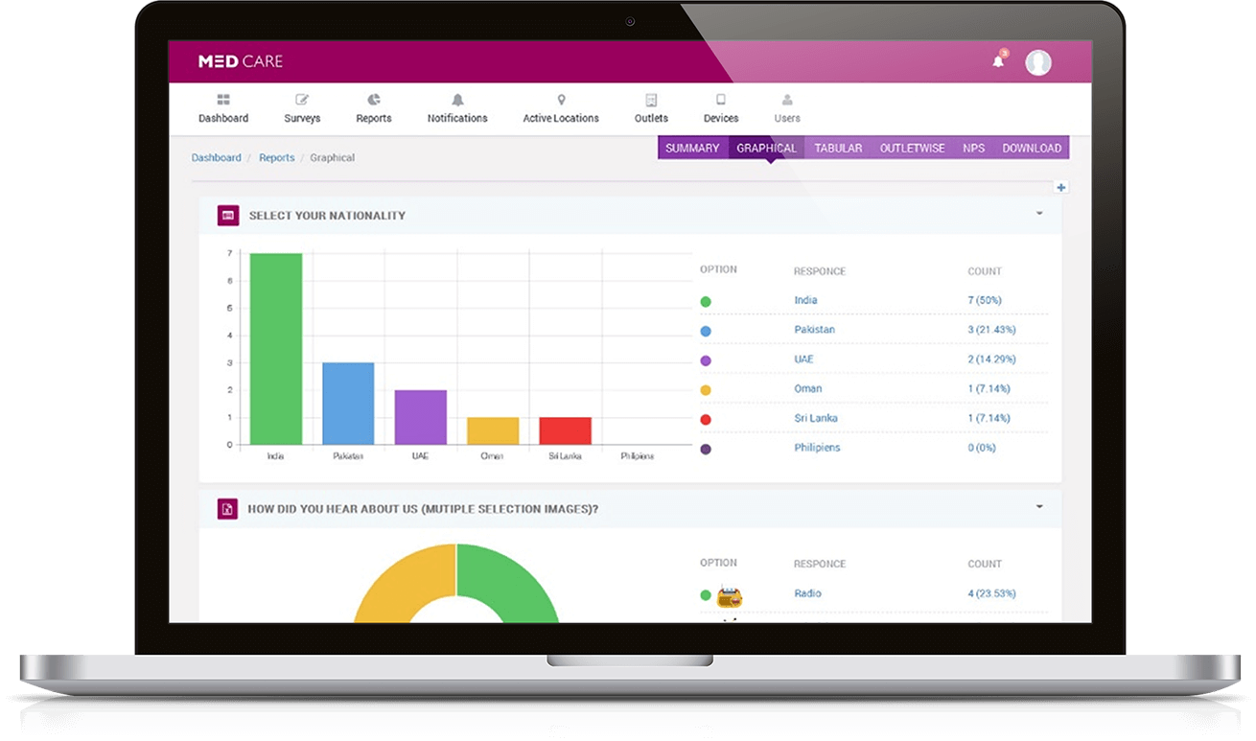Viewport: 1256px width, 741px height.
Task: Click the green Radio legend dot
Action: (x=706, y=595)
